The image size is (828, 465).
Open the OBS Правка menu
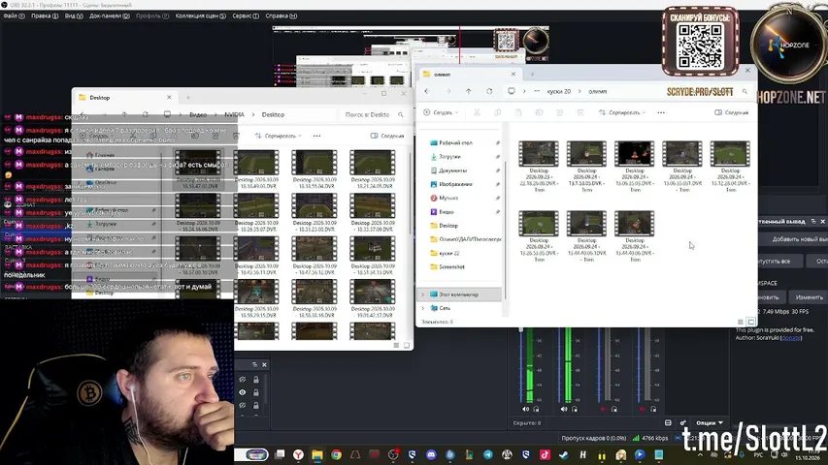(45, 15)
